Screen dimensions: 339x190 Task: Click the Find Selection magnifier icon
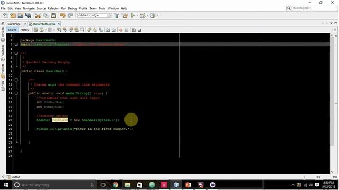click(59, 30)
